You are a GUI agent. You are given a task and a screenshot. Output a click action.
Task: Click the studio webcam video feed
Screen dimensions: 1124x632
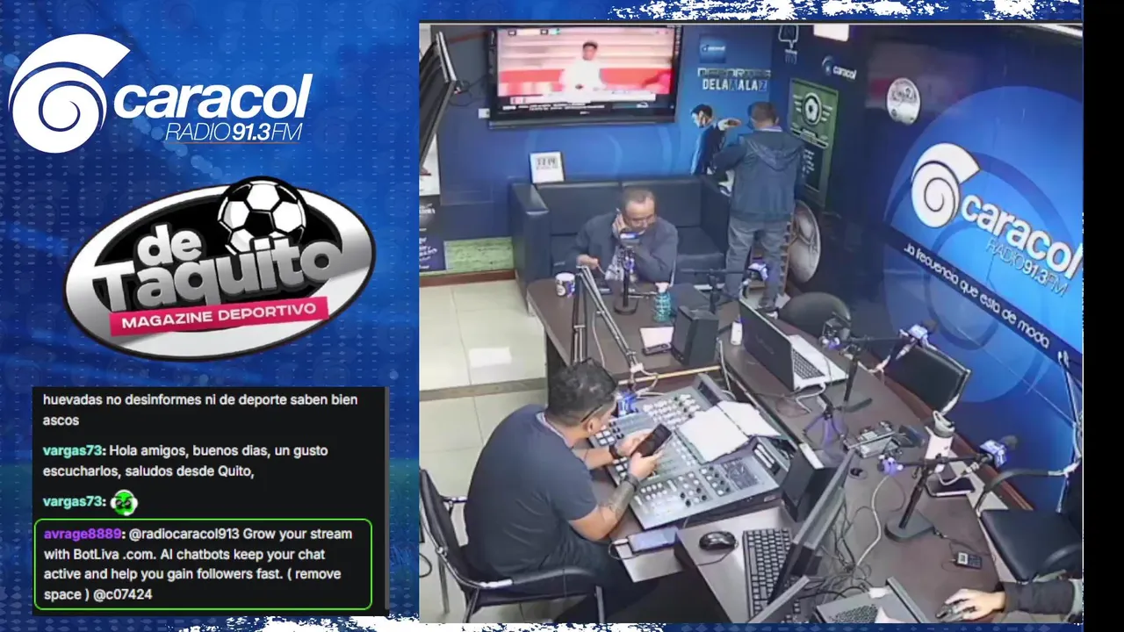[x=751, y=322]
